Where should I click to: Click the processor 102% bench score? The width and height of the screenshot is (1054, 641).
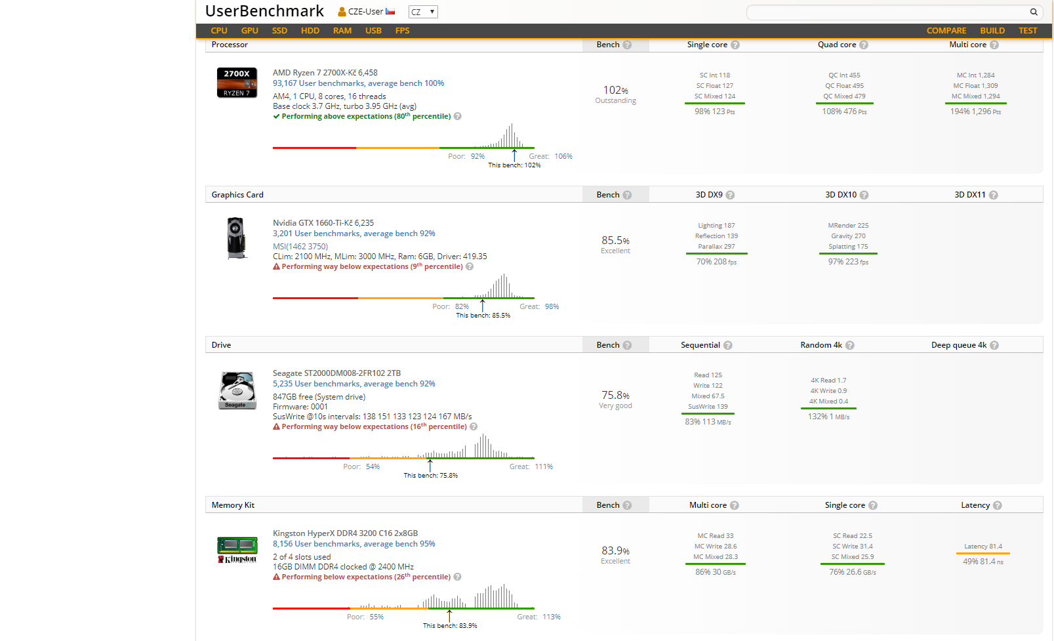[x=616, y=91]
